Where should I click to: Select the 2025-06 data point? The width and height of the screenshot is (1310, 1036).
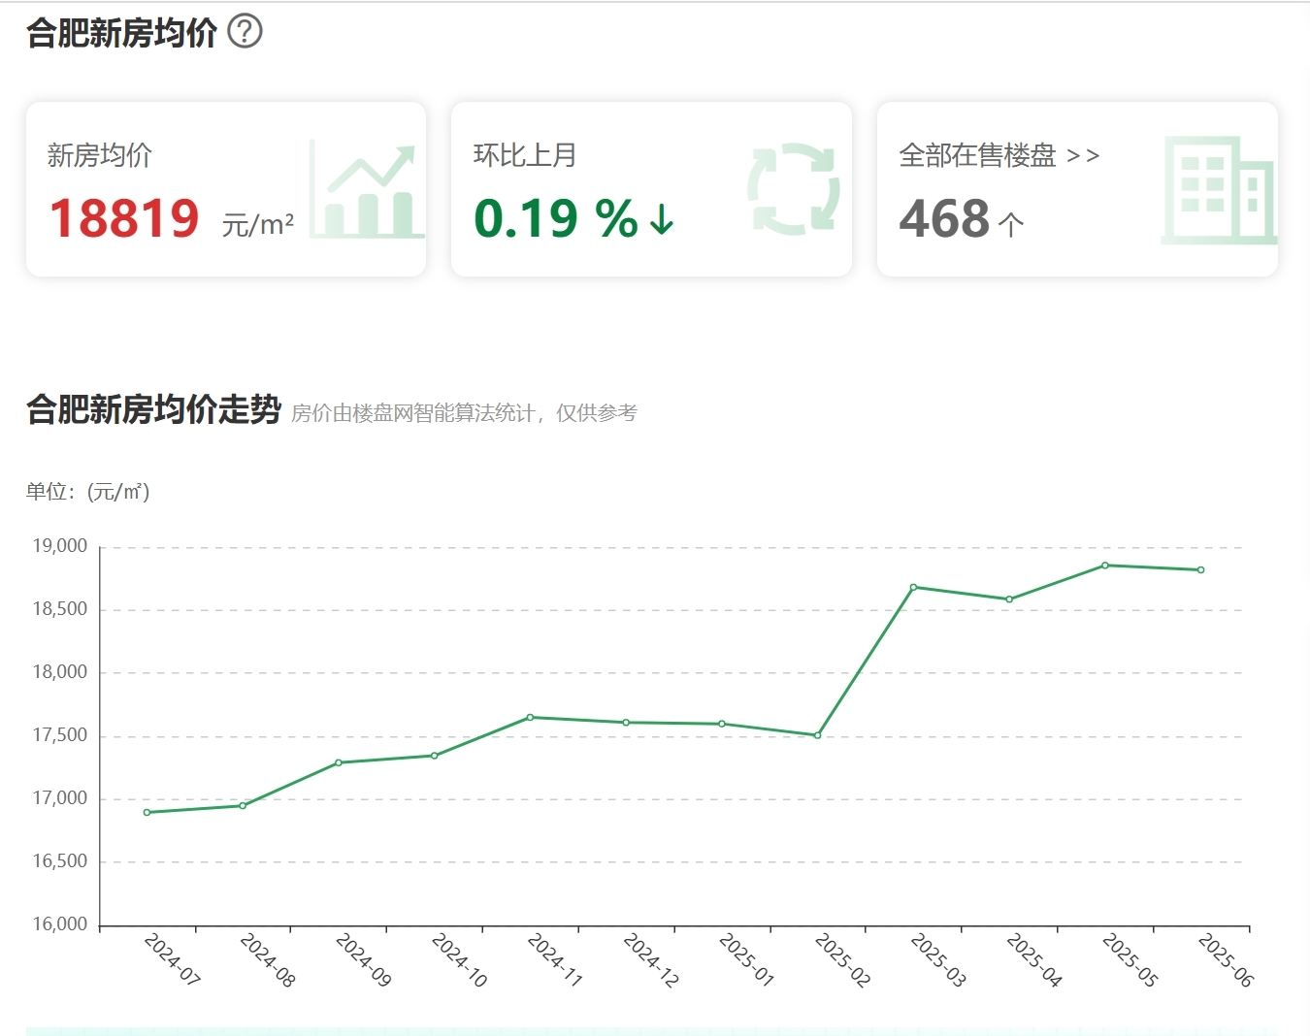click(x=1201, y=569)
